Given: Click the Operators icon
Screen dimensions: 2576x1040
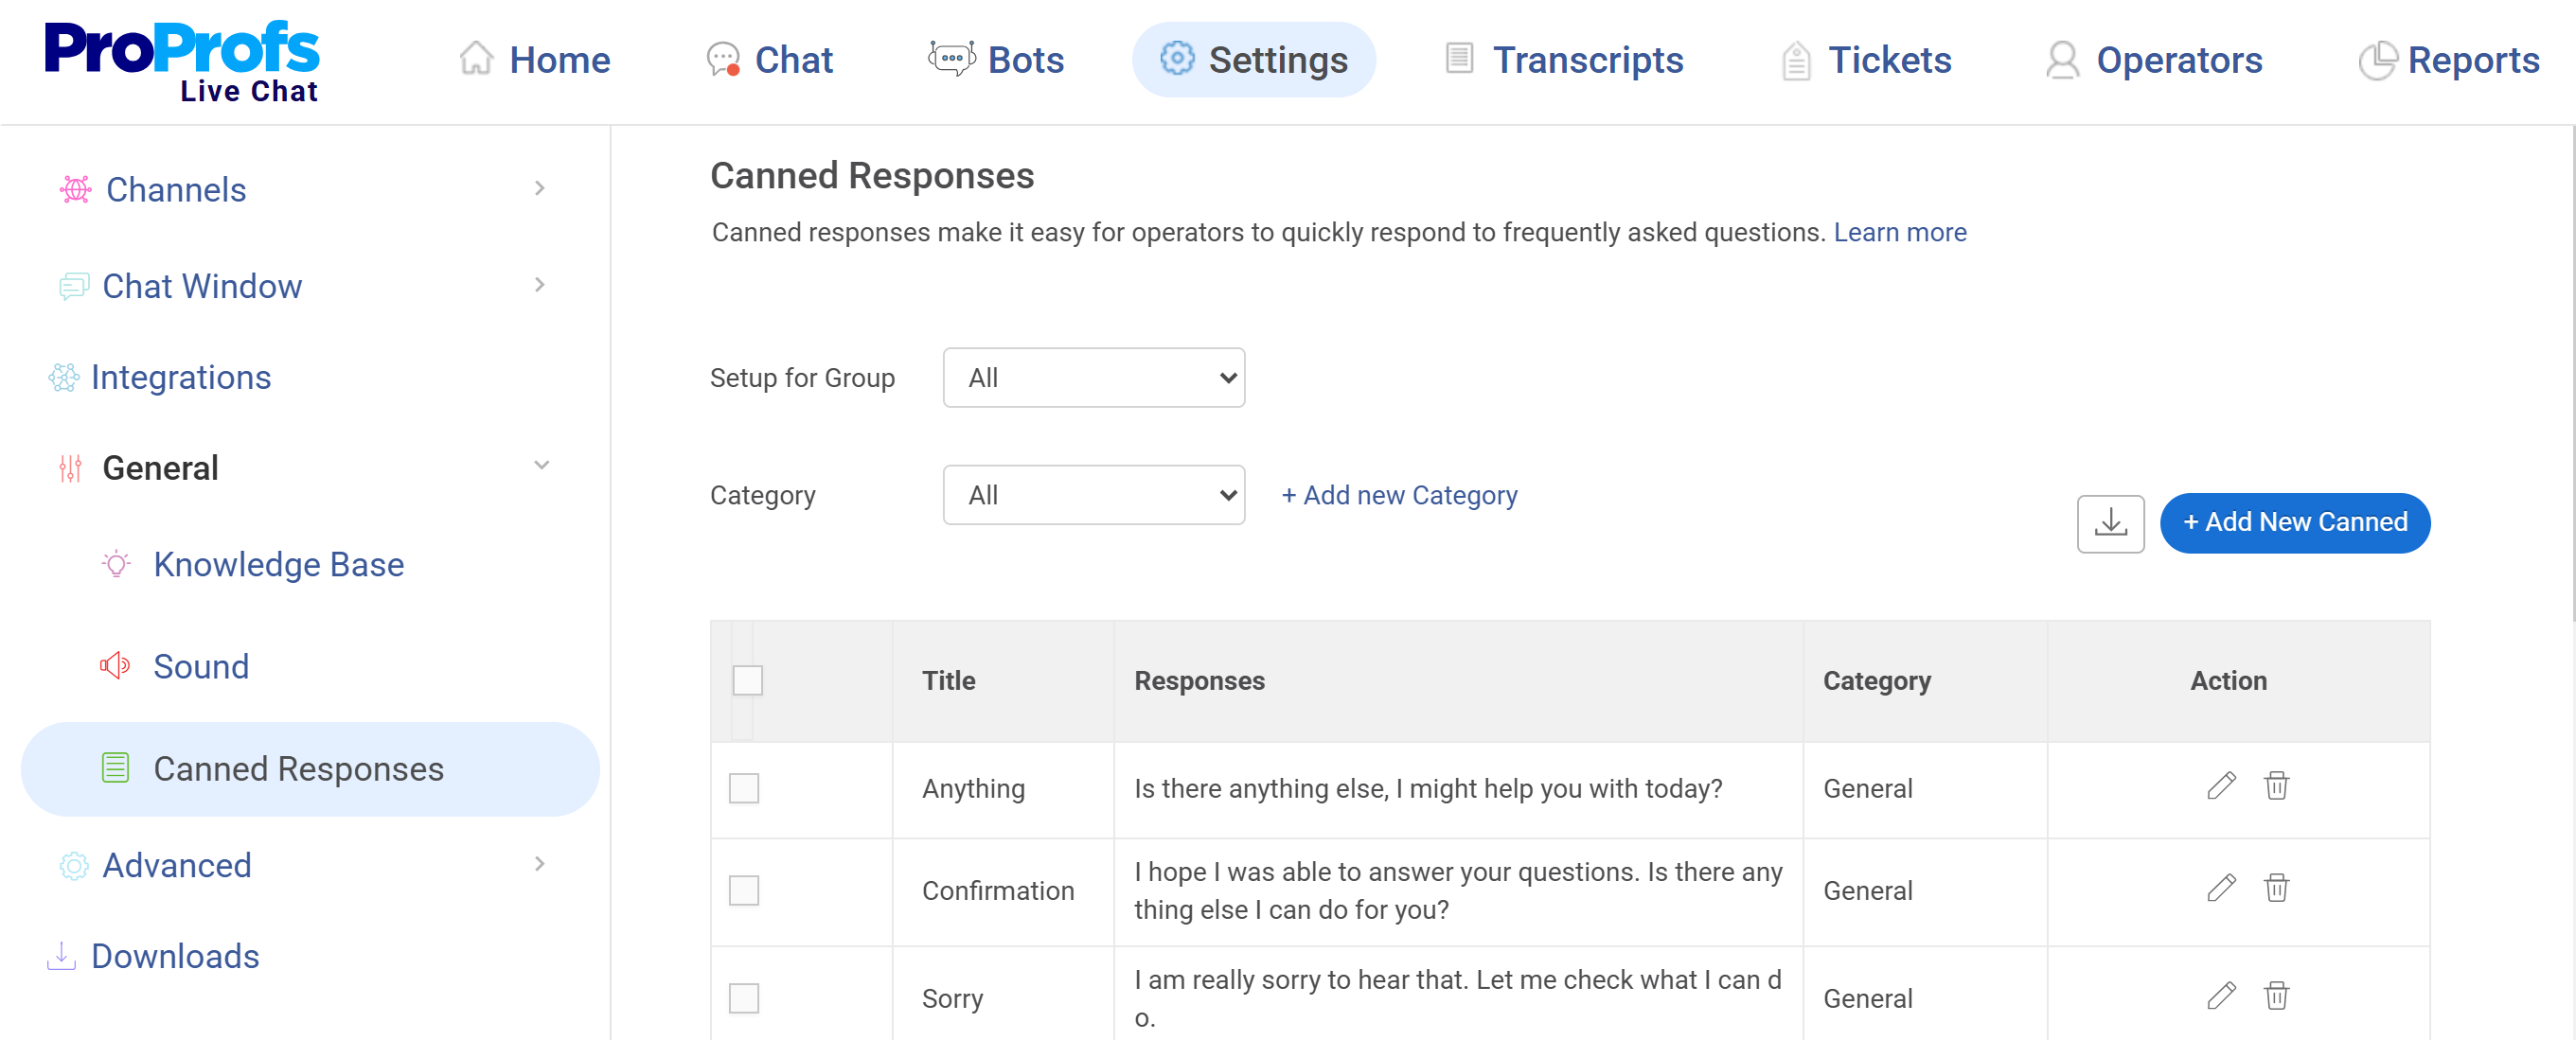Looking at the screenshot, I should point(2062,59).
